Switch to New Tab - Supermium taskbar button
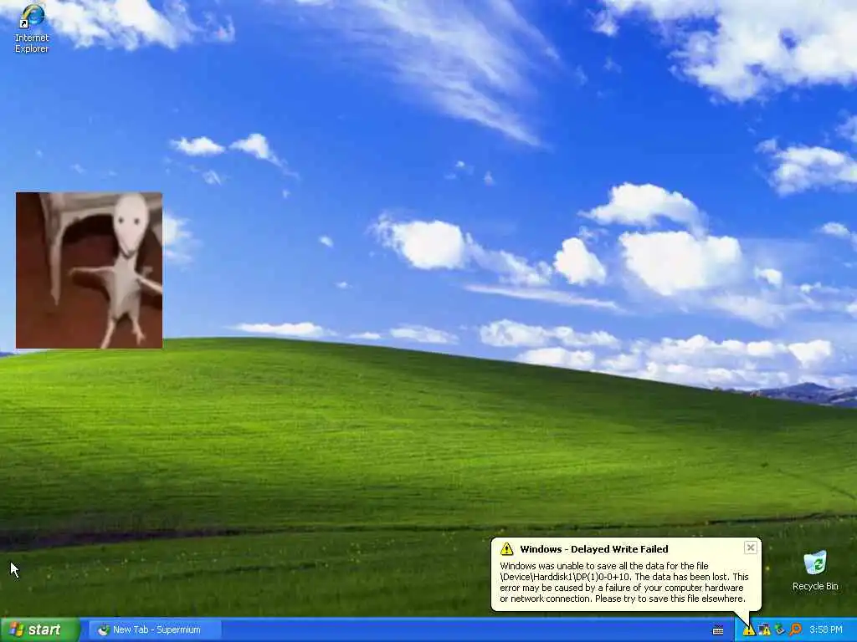This screenshot has width=857, height=642. pos(155,630)
